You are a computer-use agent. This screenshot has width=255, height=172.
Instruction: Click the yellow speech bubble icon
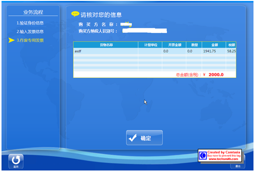pyautogui.click(x=75, y=14)
